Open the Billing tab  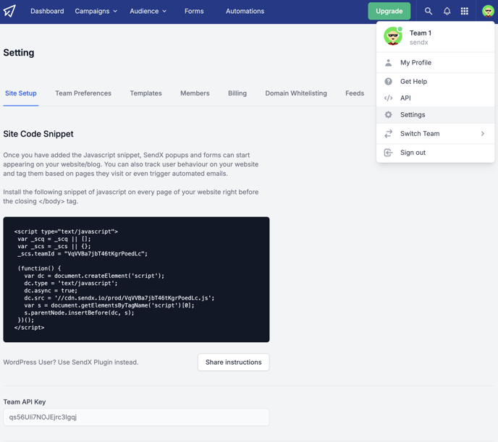click(x=237, y=93)
